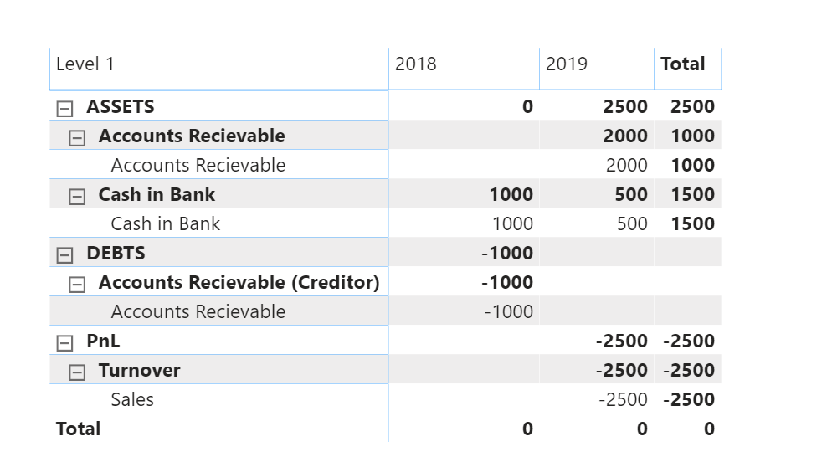Select the PnL row Total value
Viewport: 827px width, 457px height.
tap(689, 341)
